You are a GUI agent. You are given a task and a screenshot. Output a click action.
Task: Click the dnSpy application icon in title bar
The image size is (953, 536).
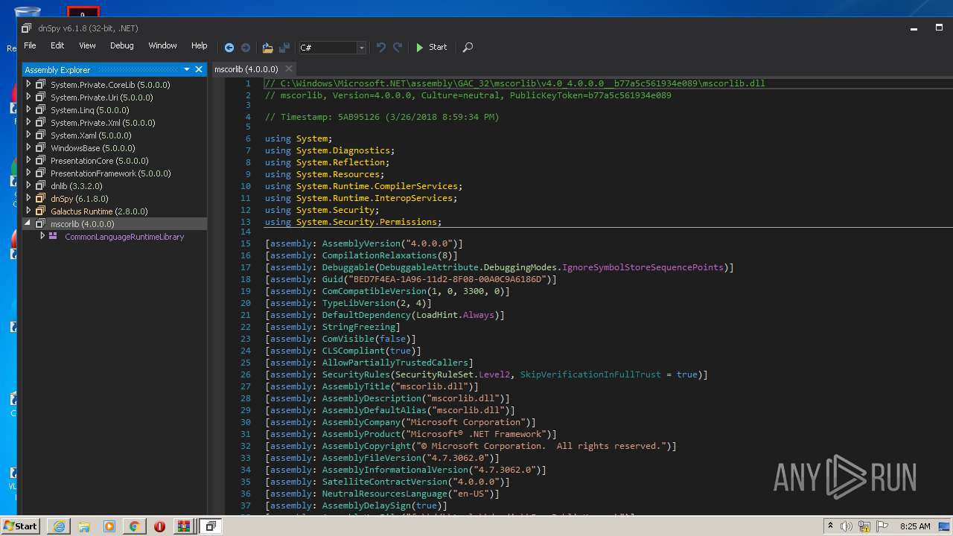pos(26,28)
